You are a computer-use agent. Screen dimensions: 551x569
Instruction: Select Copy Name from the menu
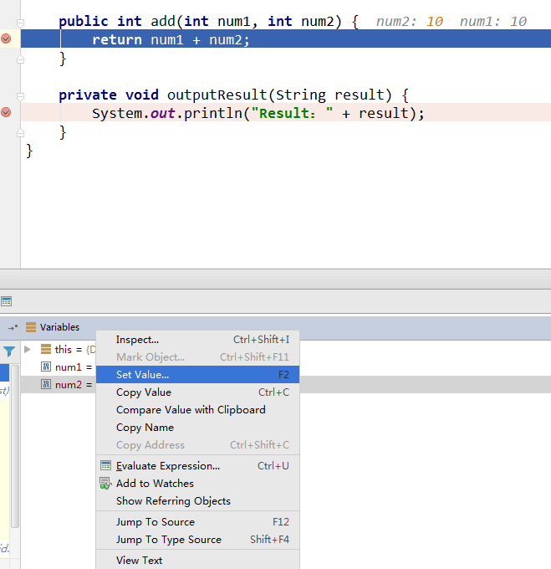[x=197, y=428]
